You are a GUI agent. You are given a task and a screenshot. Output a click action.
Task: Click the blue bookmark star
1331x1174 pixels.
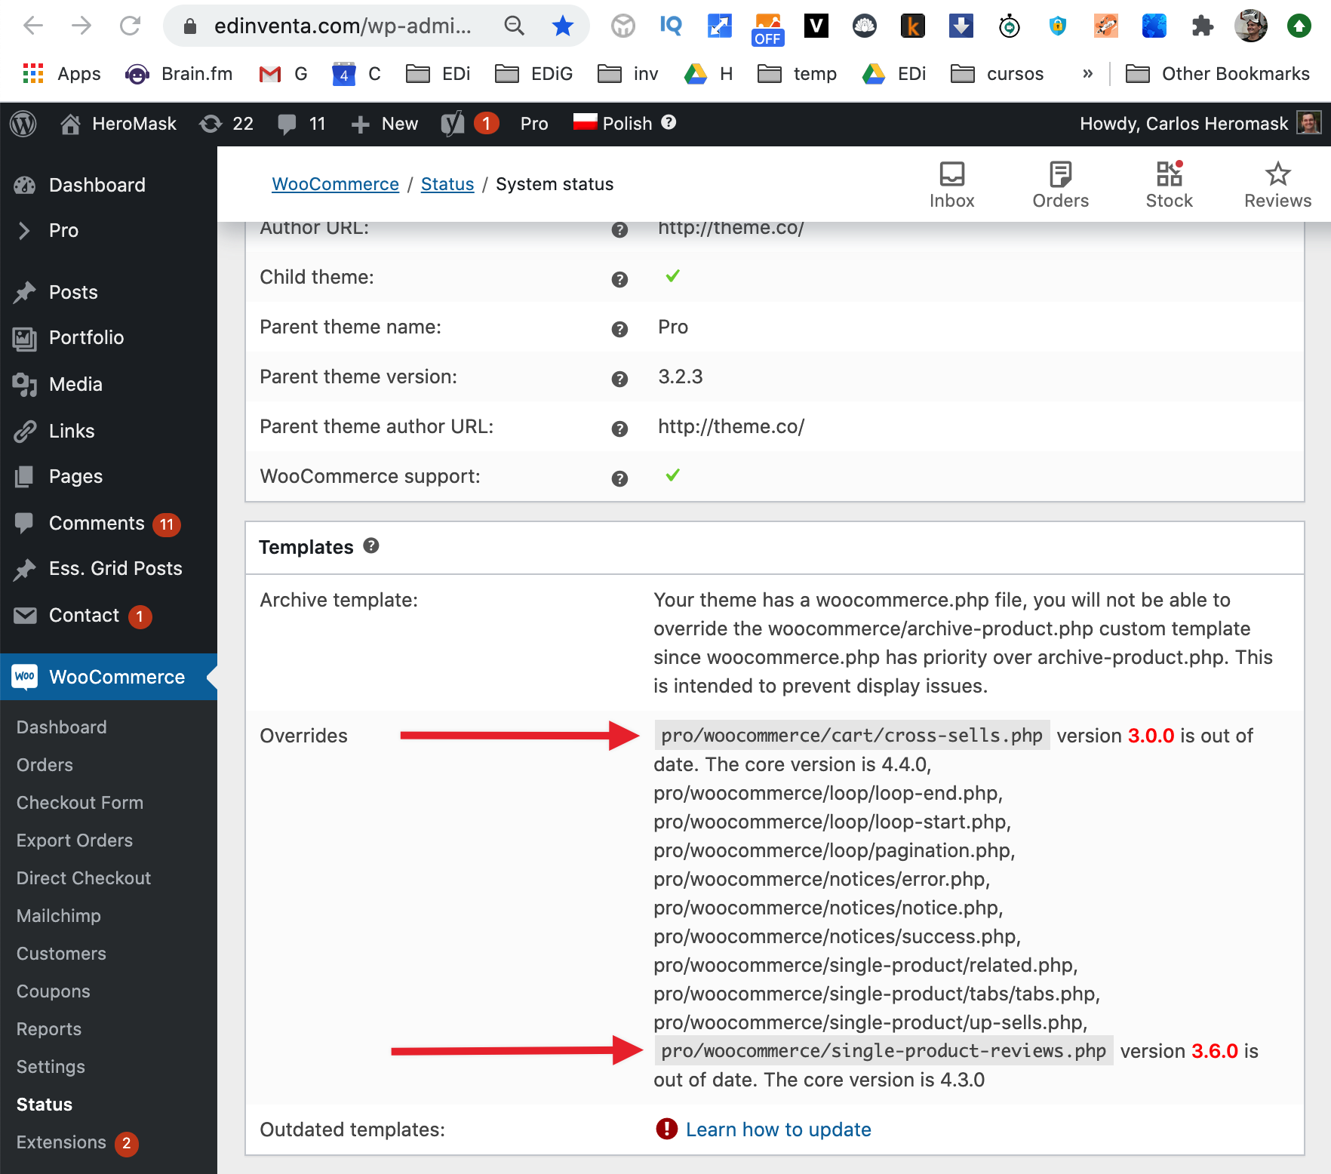562,26
